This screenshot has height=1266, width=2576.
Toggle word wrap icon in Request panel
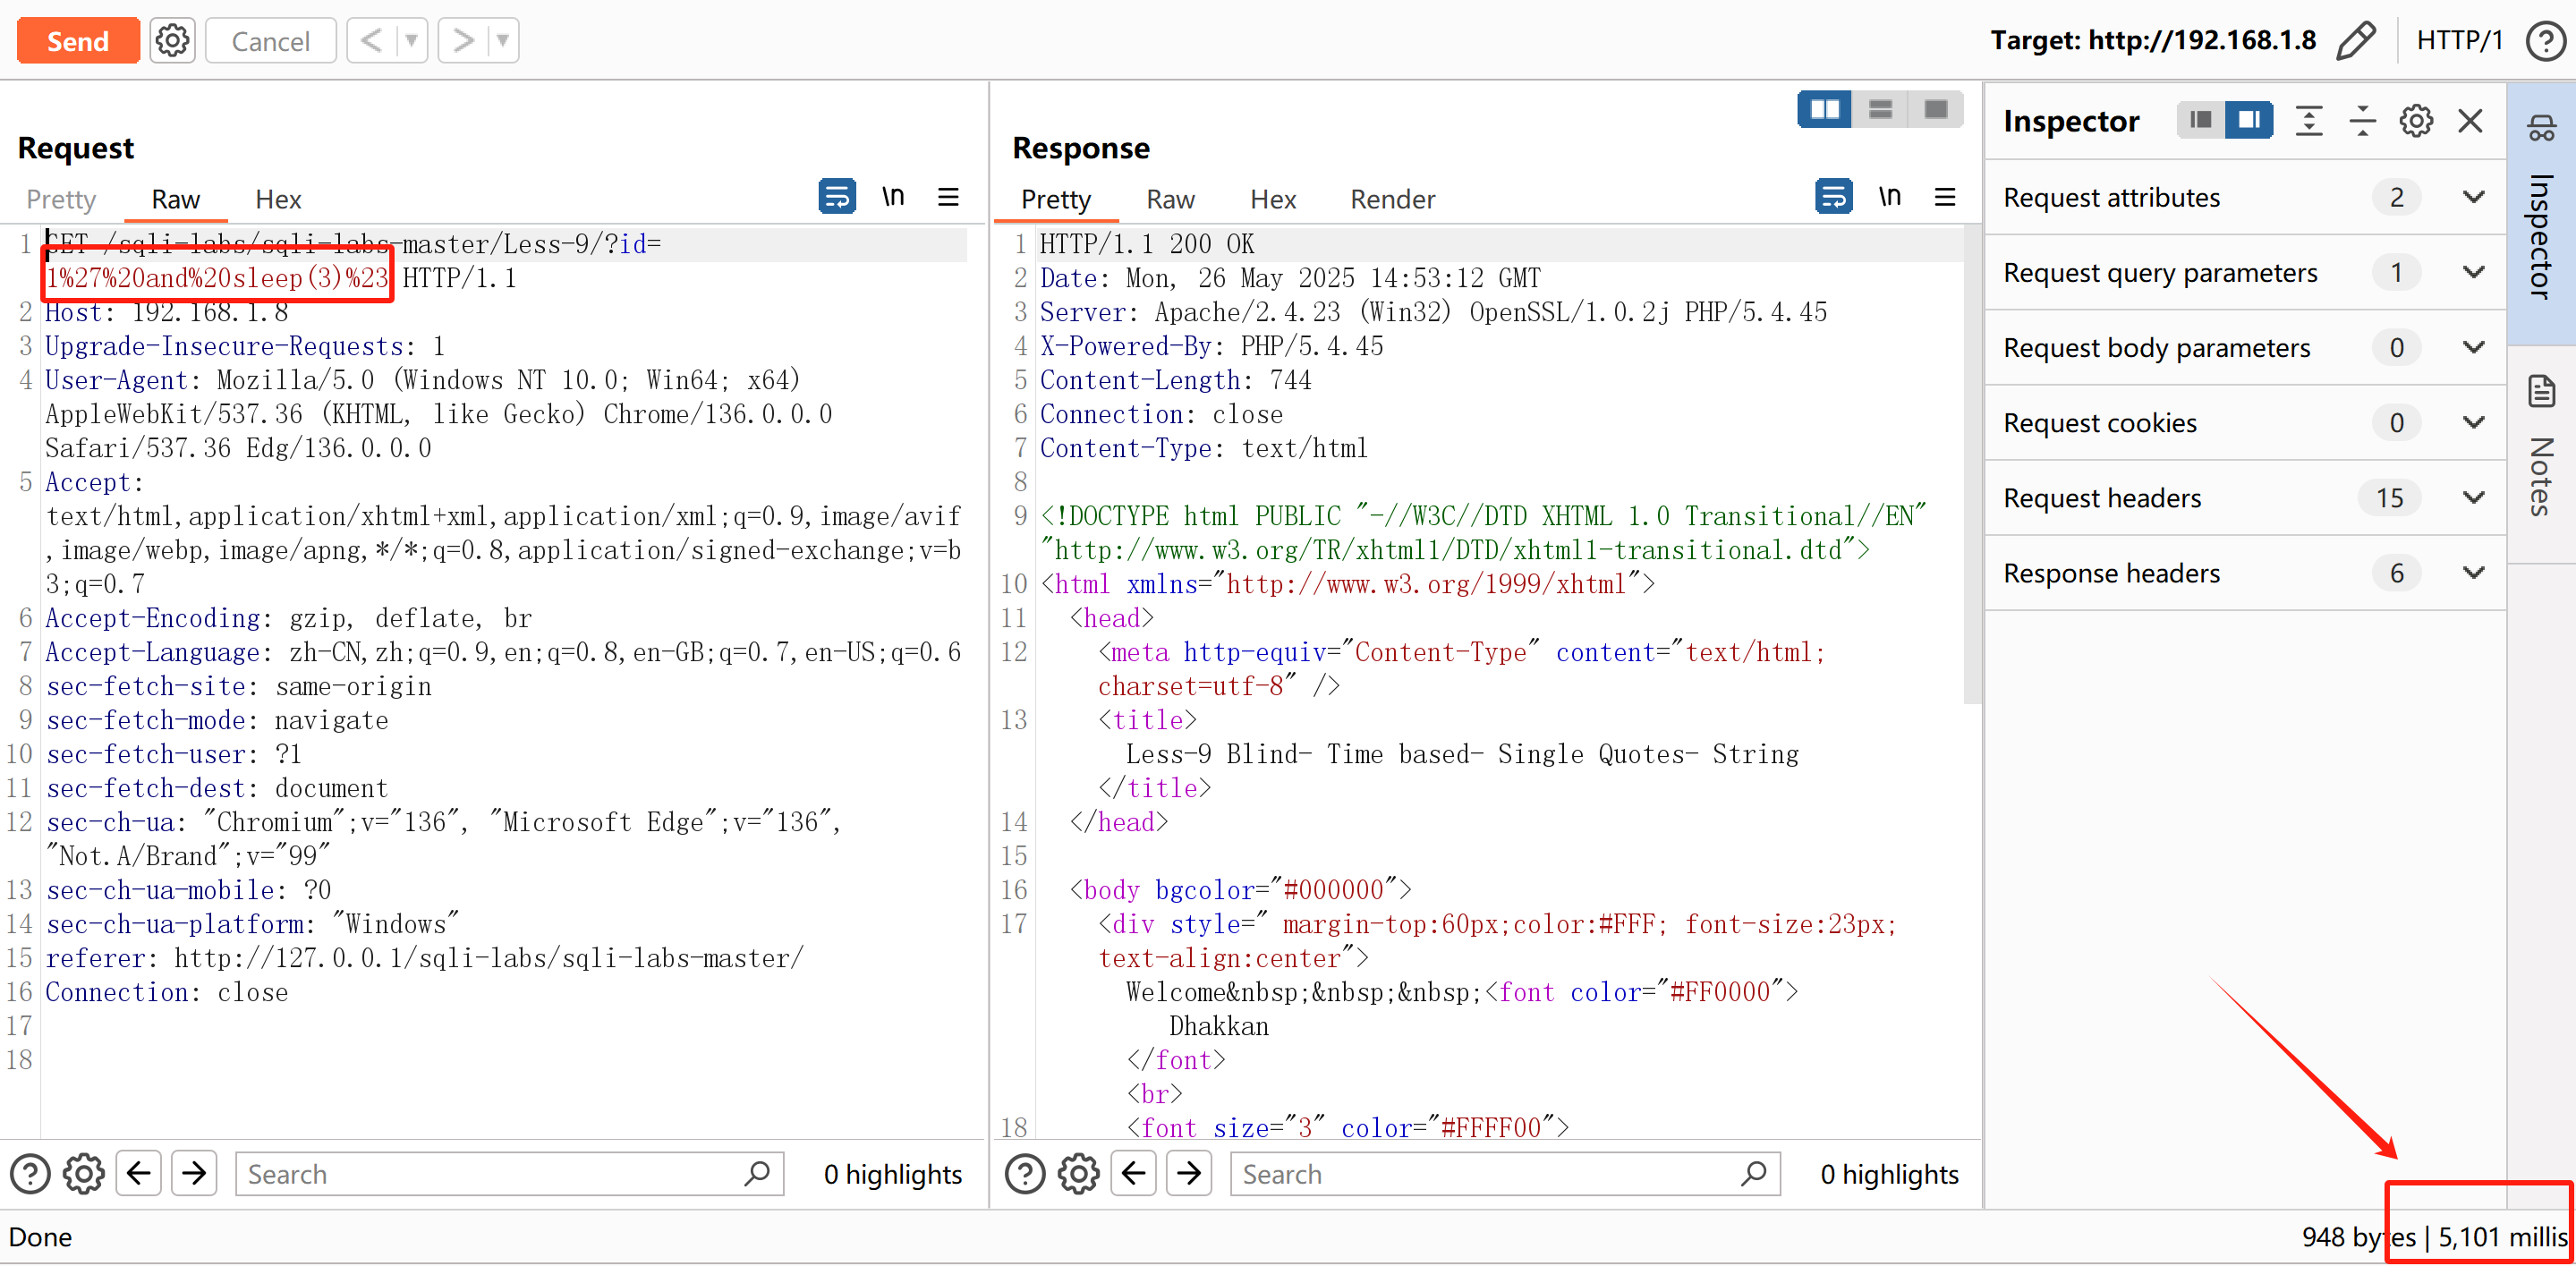pyautogui.click(x=836, y=197)
